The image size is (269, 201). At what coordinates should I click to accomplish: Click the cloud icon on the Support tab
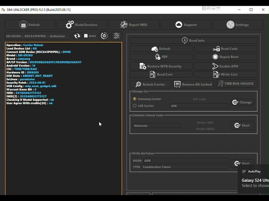click(x=179, y=25)
